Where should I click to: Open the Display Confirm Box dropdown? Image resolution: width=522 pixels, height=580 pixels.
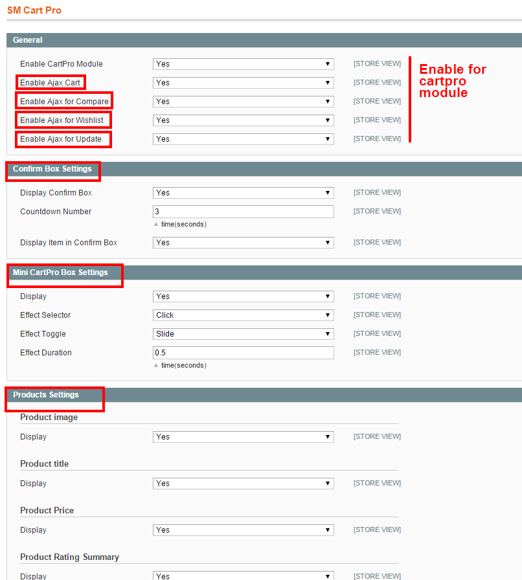point(244,193)
